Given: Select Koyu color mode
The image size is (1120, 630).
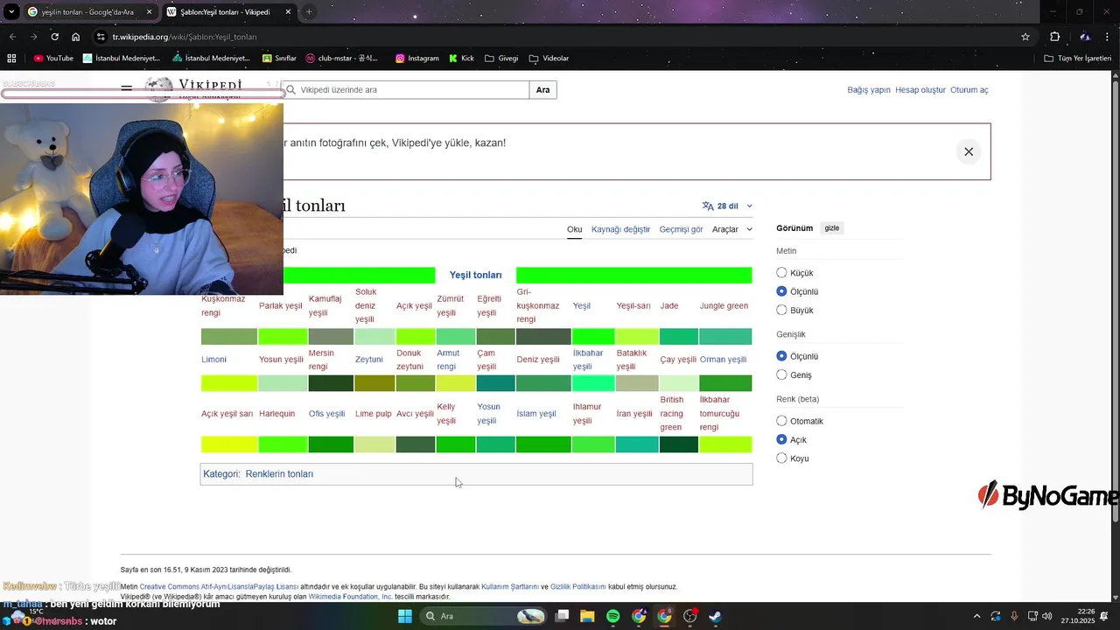Looking at the screenshot, I should click(x=781, y=458).
